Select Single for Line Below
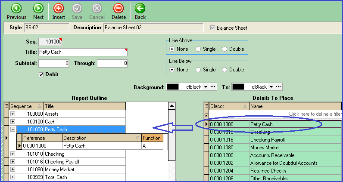 198,70
